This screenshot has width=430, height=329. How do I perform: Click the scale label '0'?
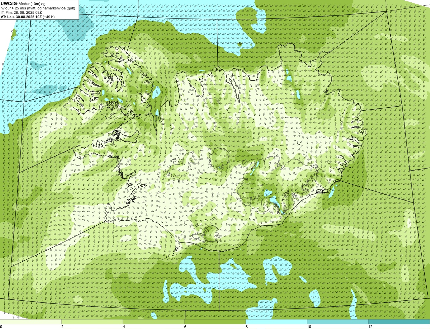1,327
